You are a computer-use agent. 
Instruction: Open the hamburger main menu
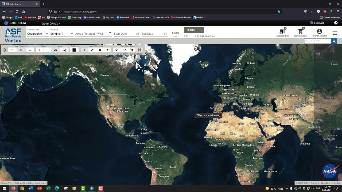pyautogui.click(x=335, y=33)
